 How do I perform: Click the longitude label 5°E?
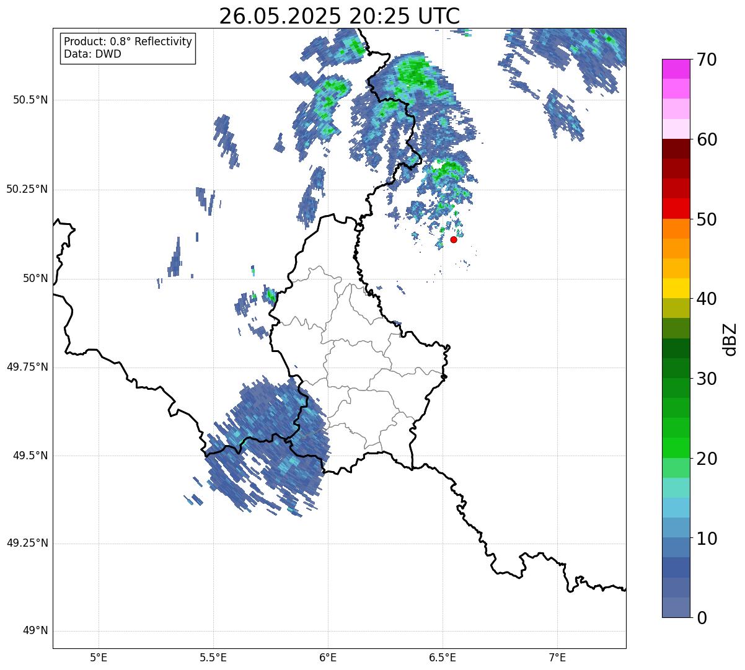coord(99,657)
